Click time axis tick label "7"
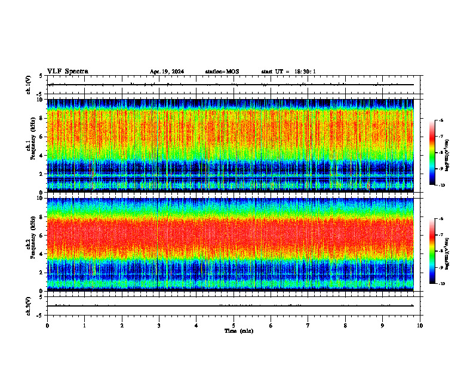Viewport: 473px width, 365px height. point(308,326)
